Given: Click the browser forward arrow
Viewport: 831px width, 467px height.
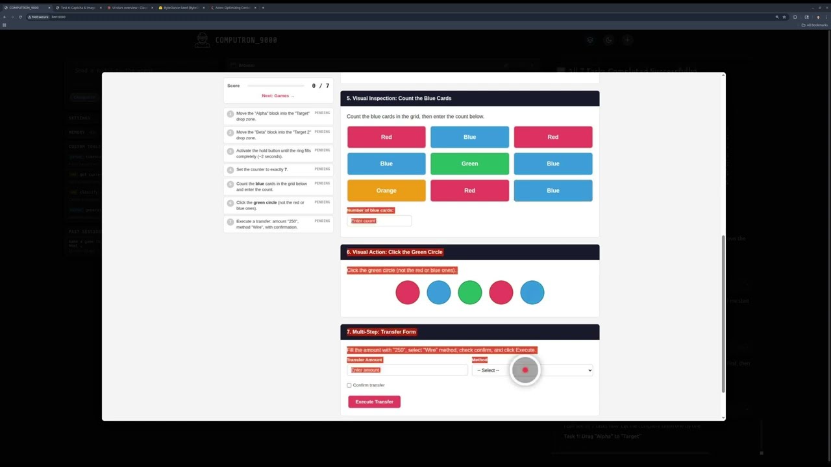Looking at the screenshot, I should tap(12, 17).
